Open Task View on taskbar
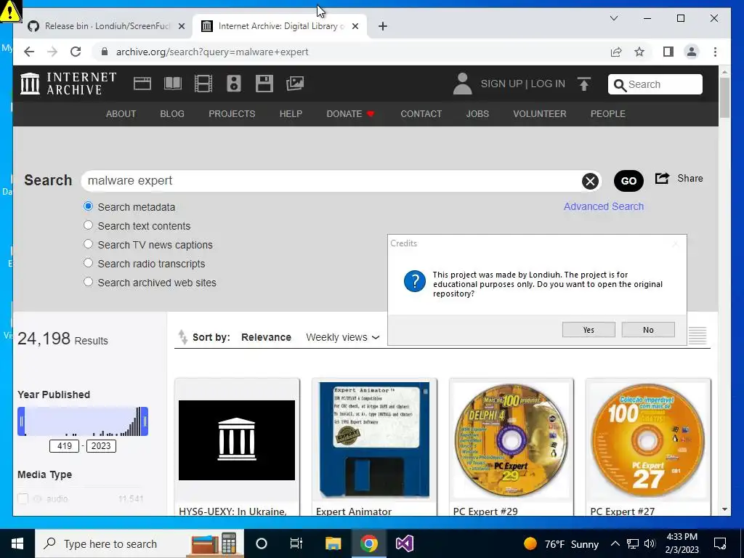Viewport: 744px width, 558px height. pyautogui.click(x=296, y=543)
